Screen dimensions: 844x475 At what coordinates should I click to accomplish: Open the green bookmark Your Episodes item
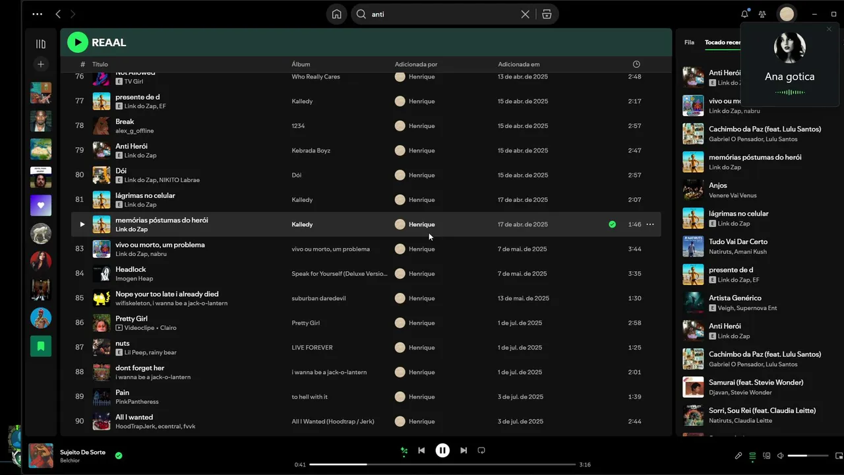coord(41,346)
